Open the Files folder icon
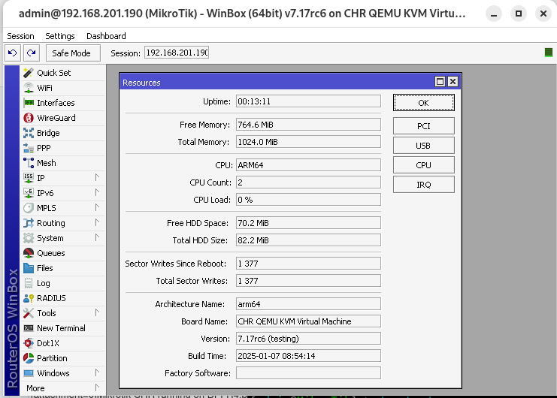Image resolution: width=557 pixels, height=398 pixels. [29, 268]
